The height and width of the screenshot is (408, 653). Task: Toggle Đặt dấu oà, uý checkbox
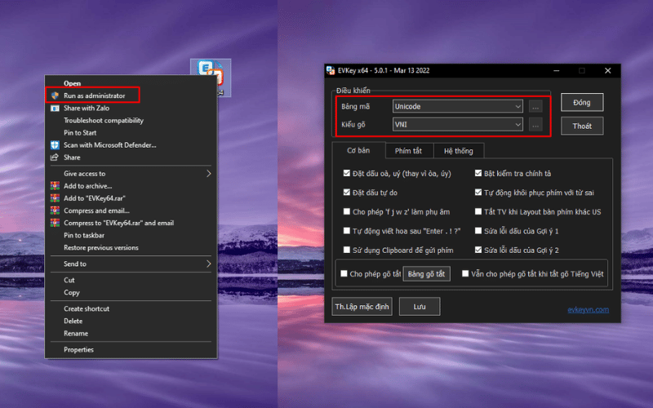pos(346,173)
